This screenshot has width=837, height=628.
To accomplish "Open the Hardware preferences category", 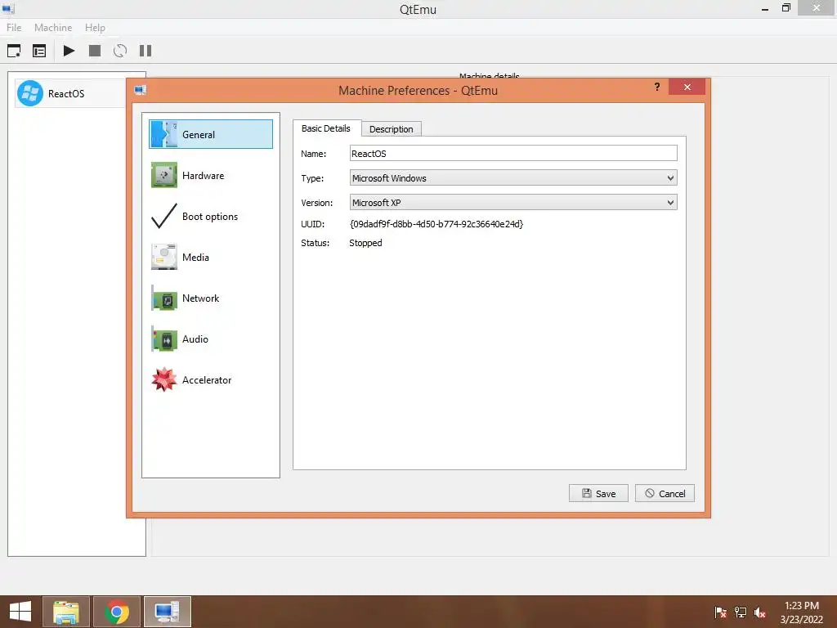I will click(x=211, y=175).
